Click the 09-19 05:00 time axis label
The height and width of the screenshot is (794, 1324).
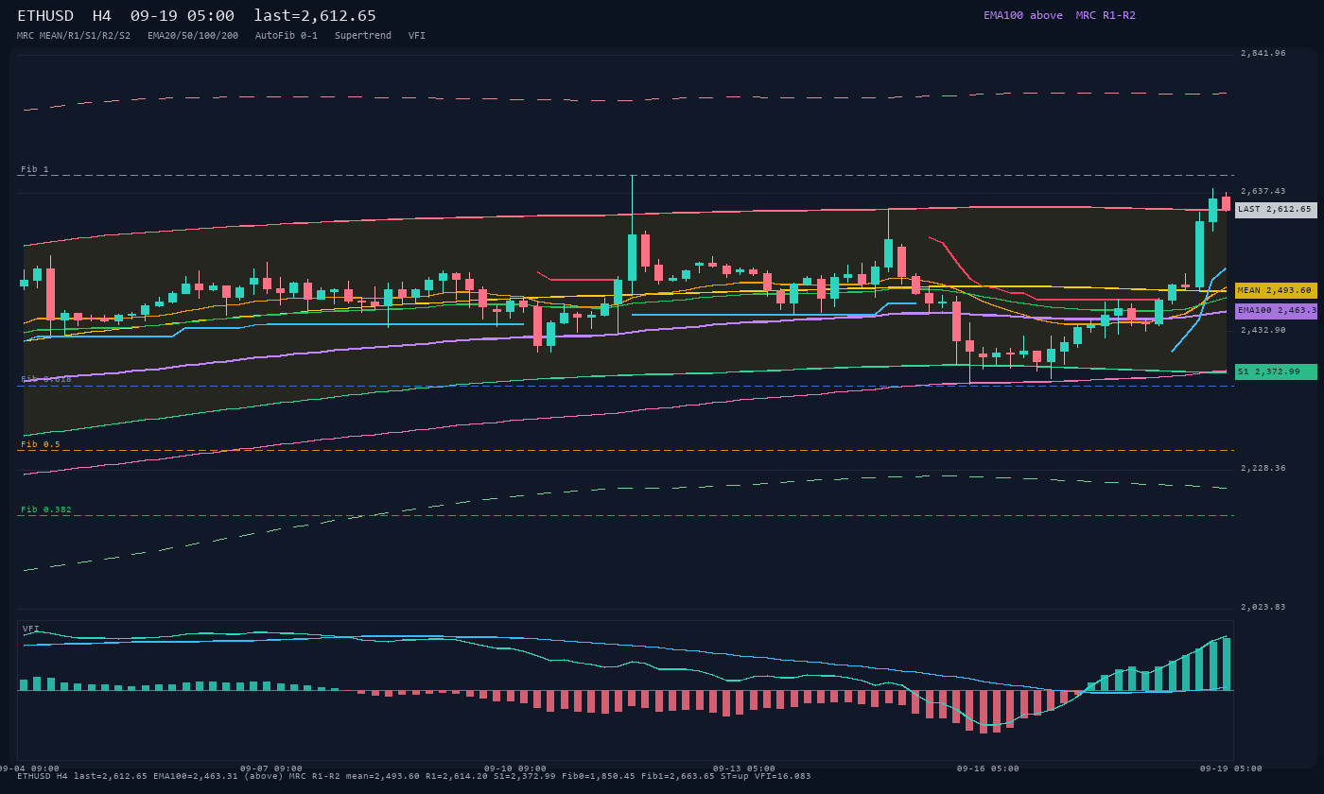(x=1231, y=768)
